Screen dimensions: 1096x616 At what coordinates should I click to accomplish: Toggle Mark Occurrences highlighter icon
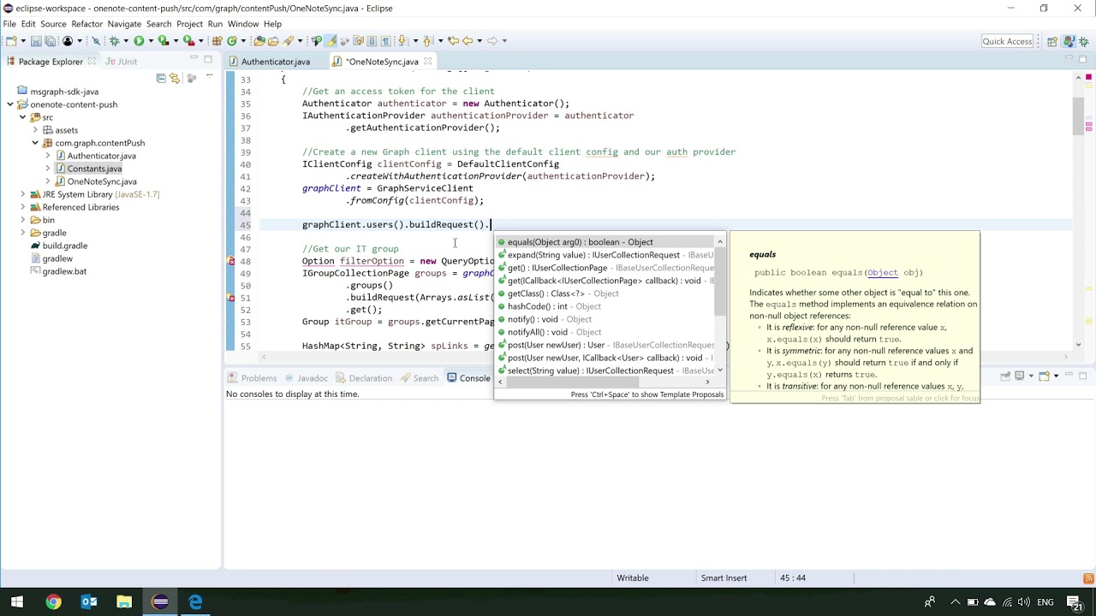331,41
